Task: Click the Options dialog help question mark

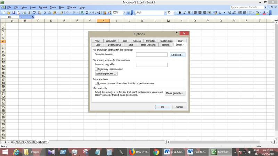Action: [x=177, y=33]
